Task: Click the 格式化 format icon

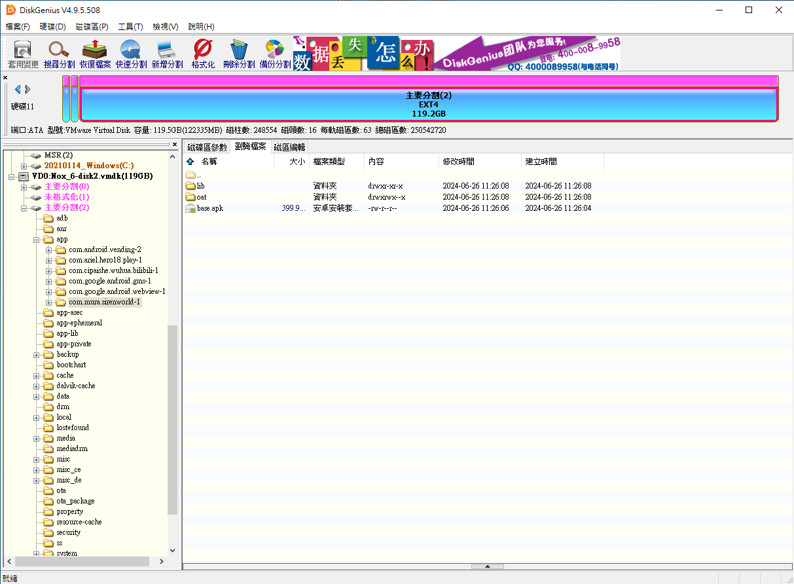Action: 203,54
